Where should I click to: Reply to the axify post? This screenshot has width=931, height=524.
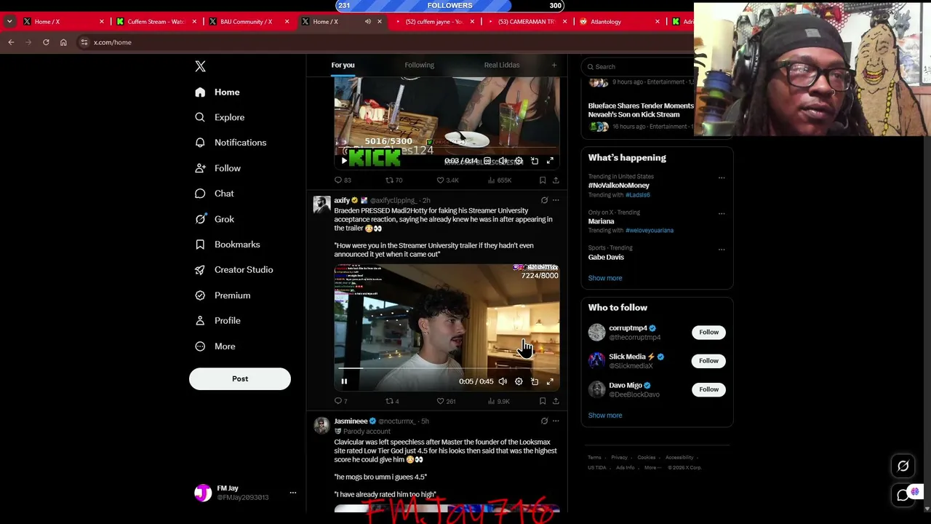340,401
